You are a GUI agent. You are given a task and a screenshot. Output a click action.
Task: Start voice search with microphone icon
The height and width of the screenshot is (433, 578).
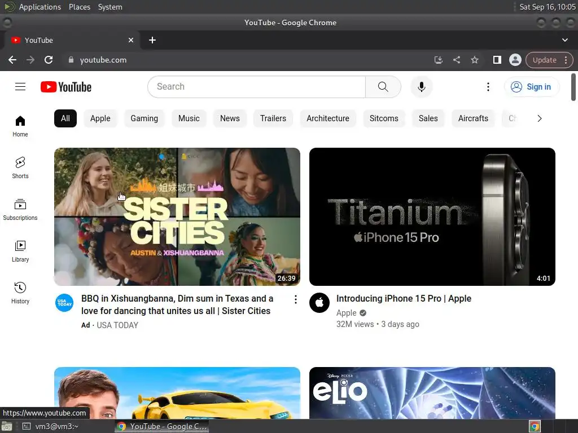pos(422,87)
